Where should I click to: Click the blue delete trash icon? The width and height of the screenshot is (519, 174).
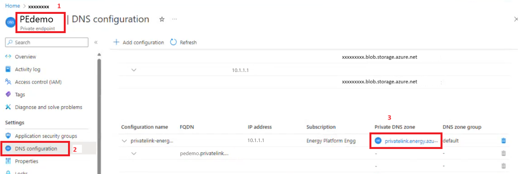503,141
